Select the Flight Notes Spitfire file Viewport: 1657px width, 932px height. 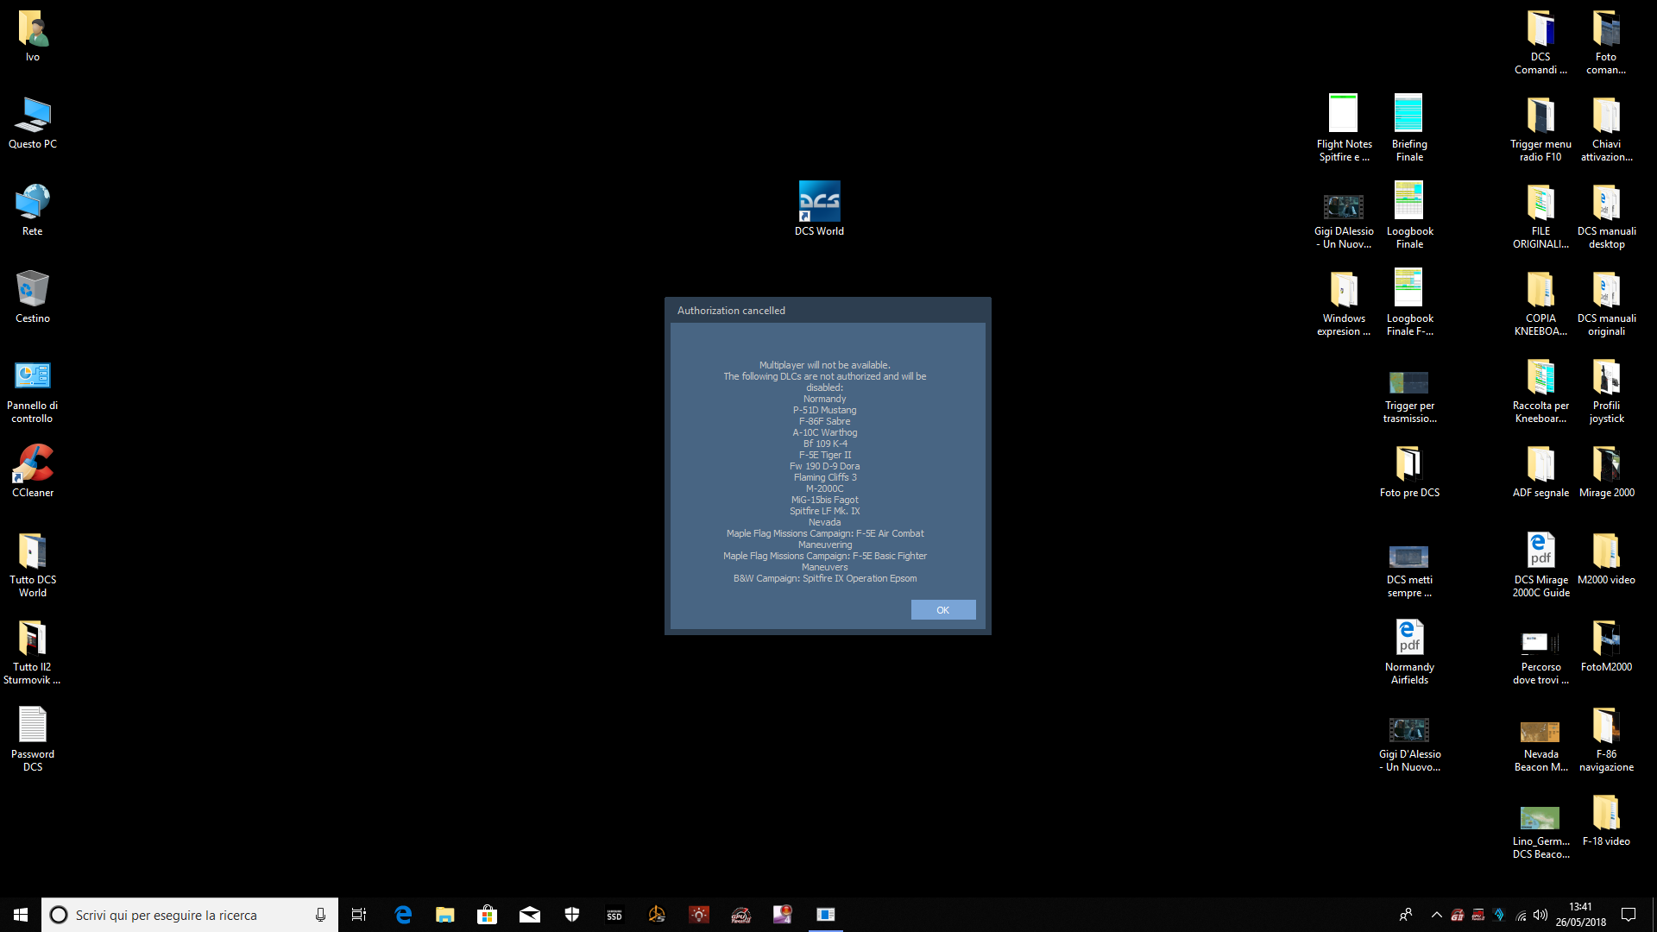[1344, 129]
